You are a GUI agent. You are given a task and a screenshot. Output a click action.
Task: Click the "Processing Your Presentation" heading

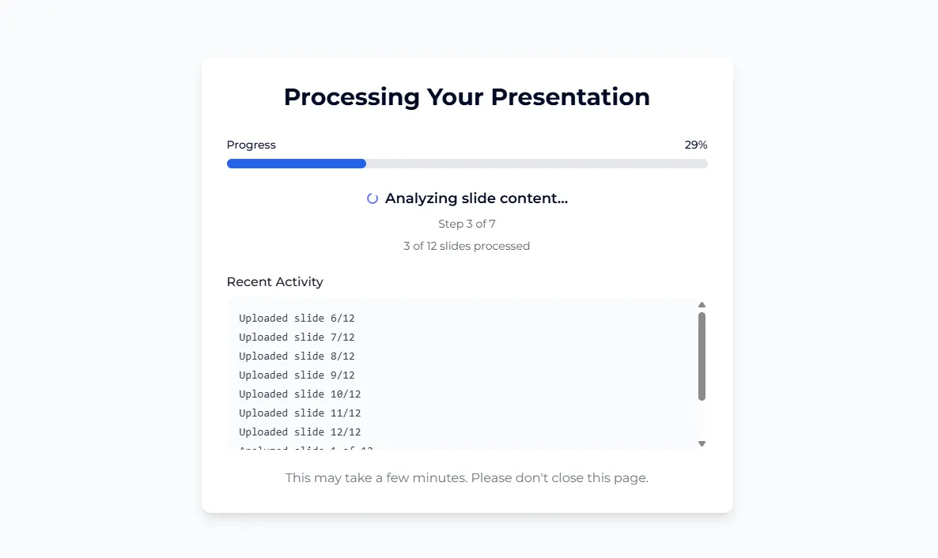(467, 97)
